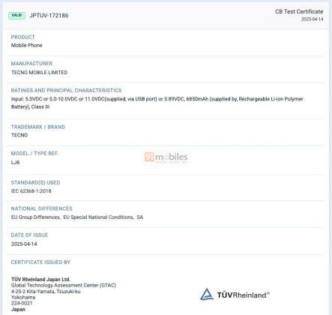Click the green VALID status badge

16,16
